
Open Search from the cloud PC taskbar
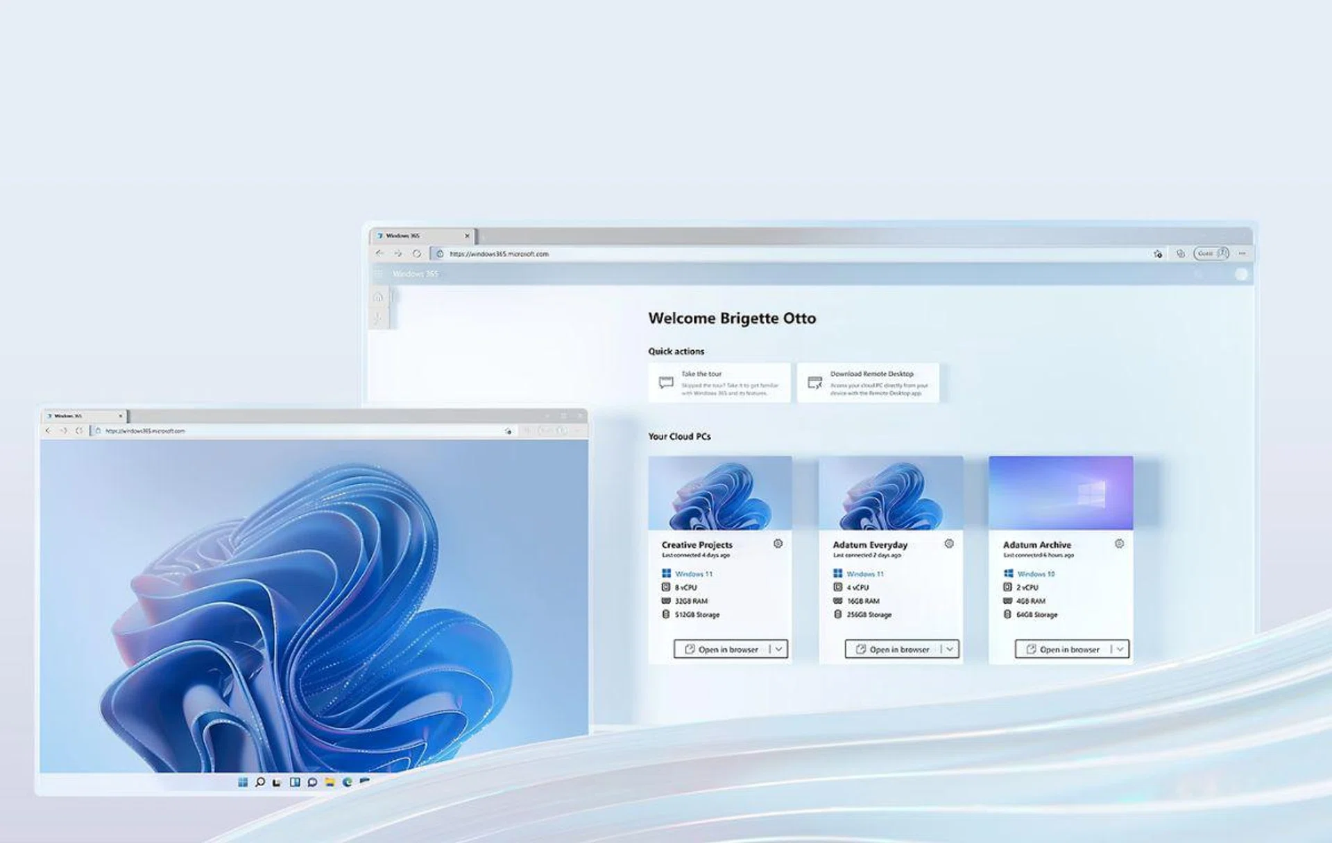pos(260,782)
